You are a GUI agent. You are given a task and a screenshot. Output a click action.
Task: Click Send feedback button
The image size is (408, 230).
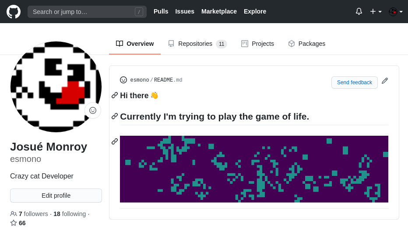(x=355, y=82)
